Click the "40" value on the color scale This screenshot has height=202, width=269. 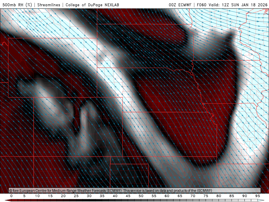pyautogui.click(x=115, y=196)
